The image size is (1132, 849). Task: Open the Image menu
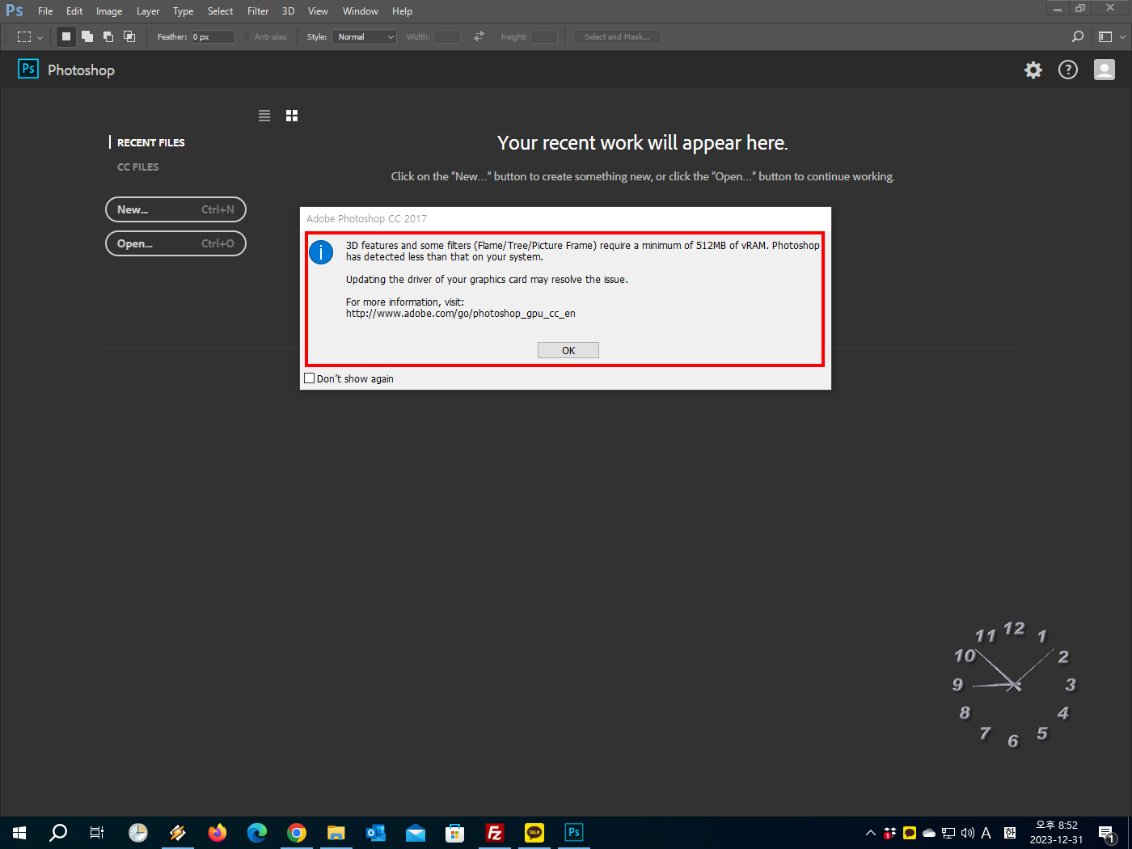[x=109, y=11]
